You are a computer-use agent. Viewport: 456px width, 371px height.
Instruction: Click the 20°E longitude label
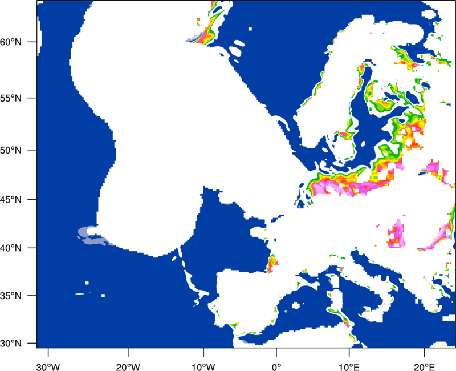click(x=424, y=367)
